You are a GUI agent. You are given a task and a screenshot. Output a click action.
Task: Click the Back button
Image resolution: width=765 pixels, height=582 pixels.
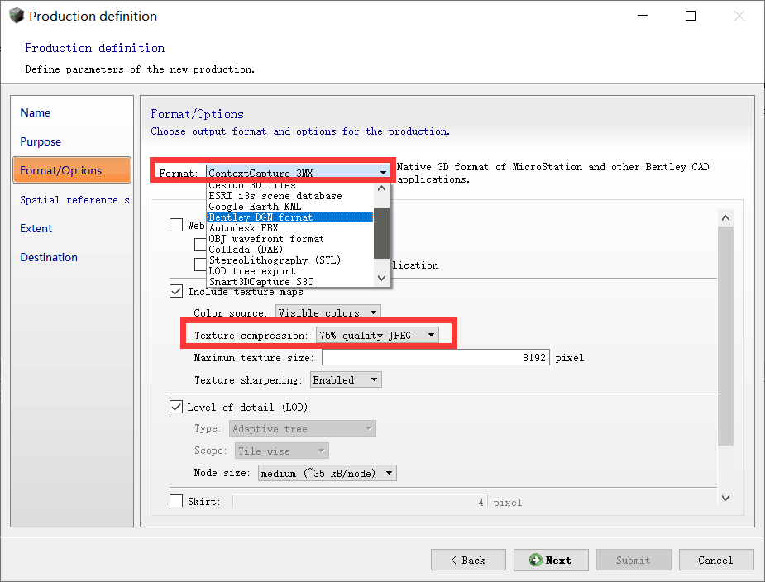[x=468, y=560]
